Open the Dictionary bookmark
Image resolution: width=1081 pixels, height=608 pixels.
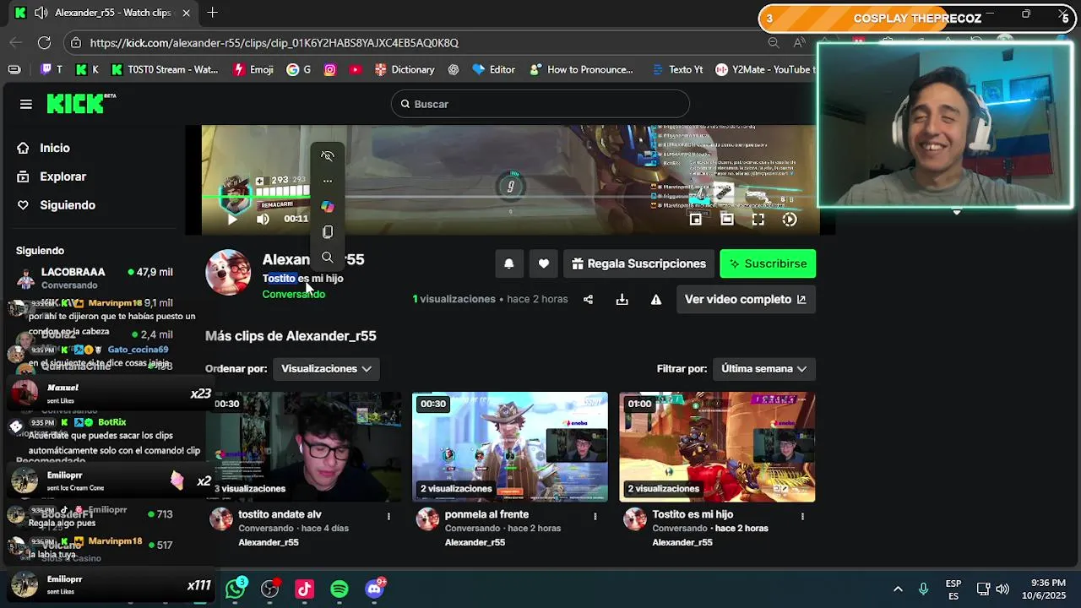(x=405, y=69)
